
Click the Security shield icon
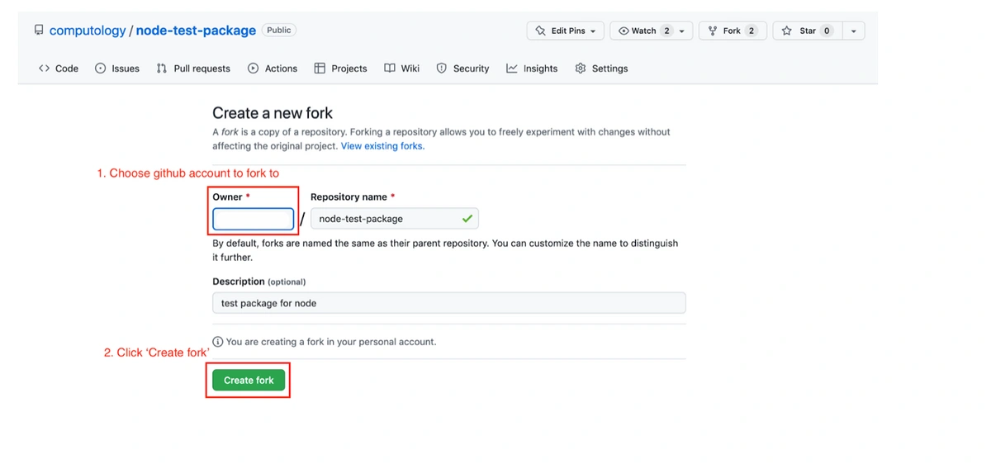tap(442, 69)
